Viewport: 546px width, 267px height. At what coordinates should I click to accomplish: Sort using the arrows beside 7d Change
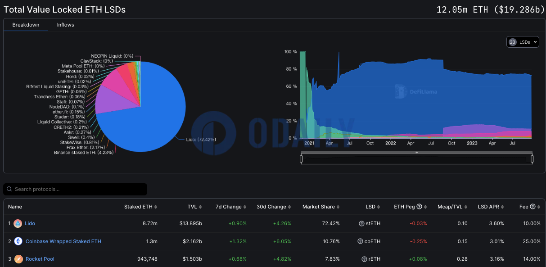pos(245,207)
